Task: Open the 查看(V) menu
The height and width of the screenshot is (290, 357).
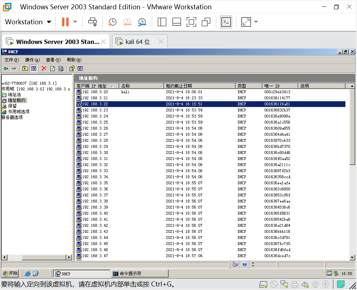Action: (x=53, y=60)
